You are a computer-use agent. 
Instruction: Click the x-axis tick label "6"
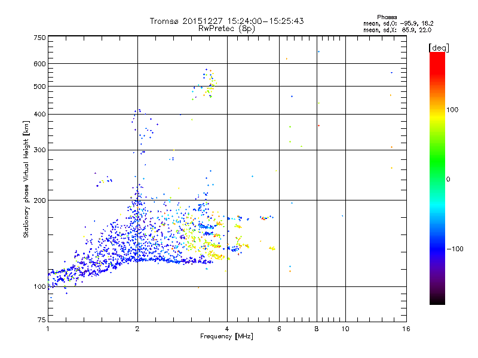[279, 329]
